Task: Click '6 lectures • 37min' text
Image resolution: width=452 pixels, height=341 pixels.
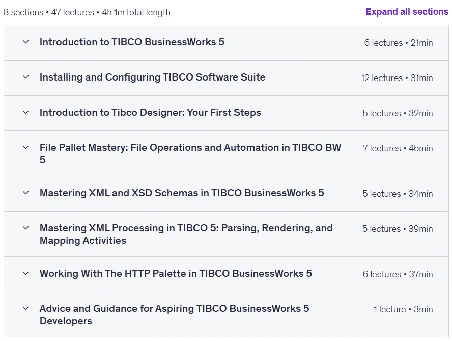Action: pos(398,275)
